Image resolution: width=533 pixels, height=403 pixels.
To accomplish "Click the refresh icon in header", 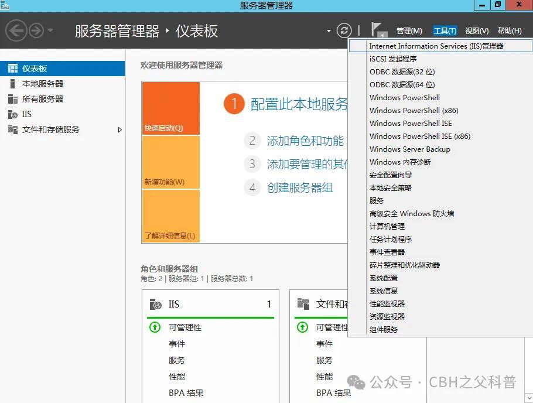I will coord(344,30).
